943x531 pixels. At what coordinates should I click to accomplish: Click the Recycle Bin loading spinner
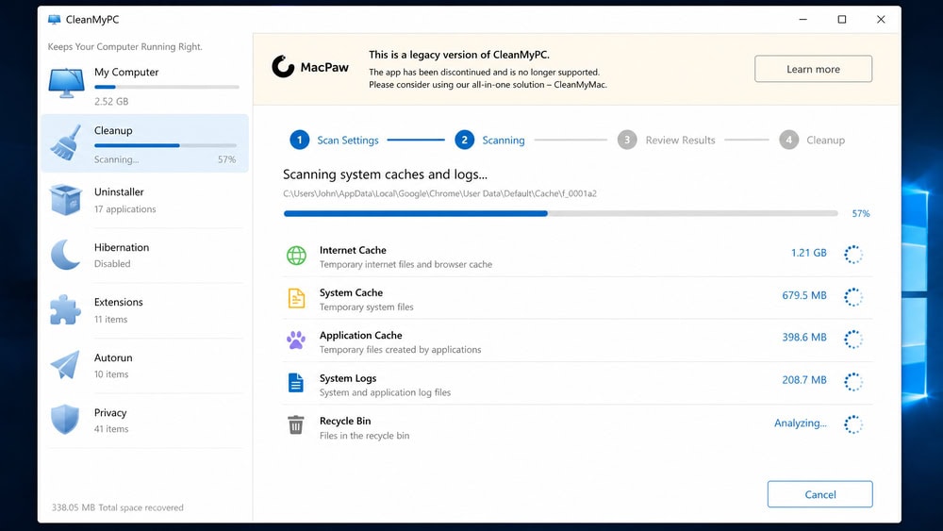[852, 424]
